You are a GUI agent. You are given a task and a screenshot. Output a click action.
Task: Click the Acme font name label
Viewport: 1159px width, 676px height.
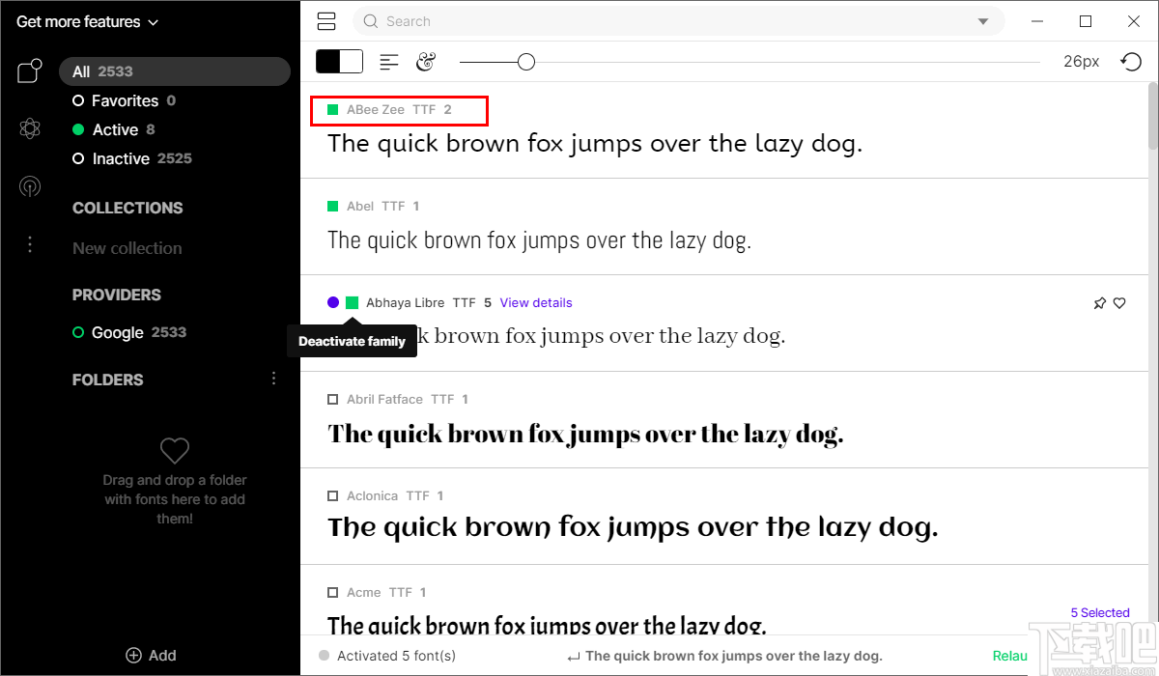[364, 593]
